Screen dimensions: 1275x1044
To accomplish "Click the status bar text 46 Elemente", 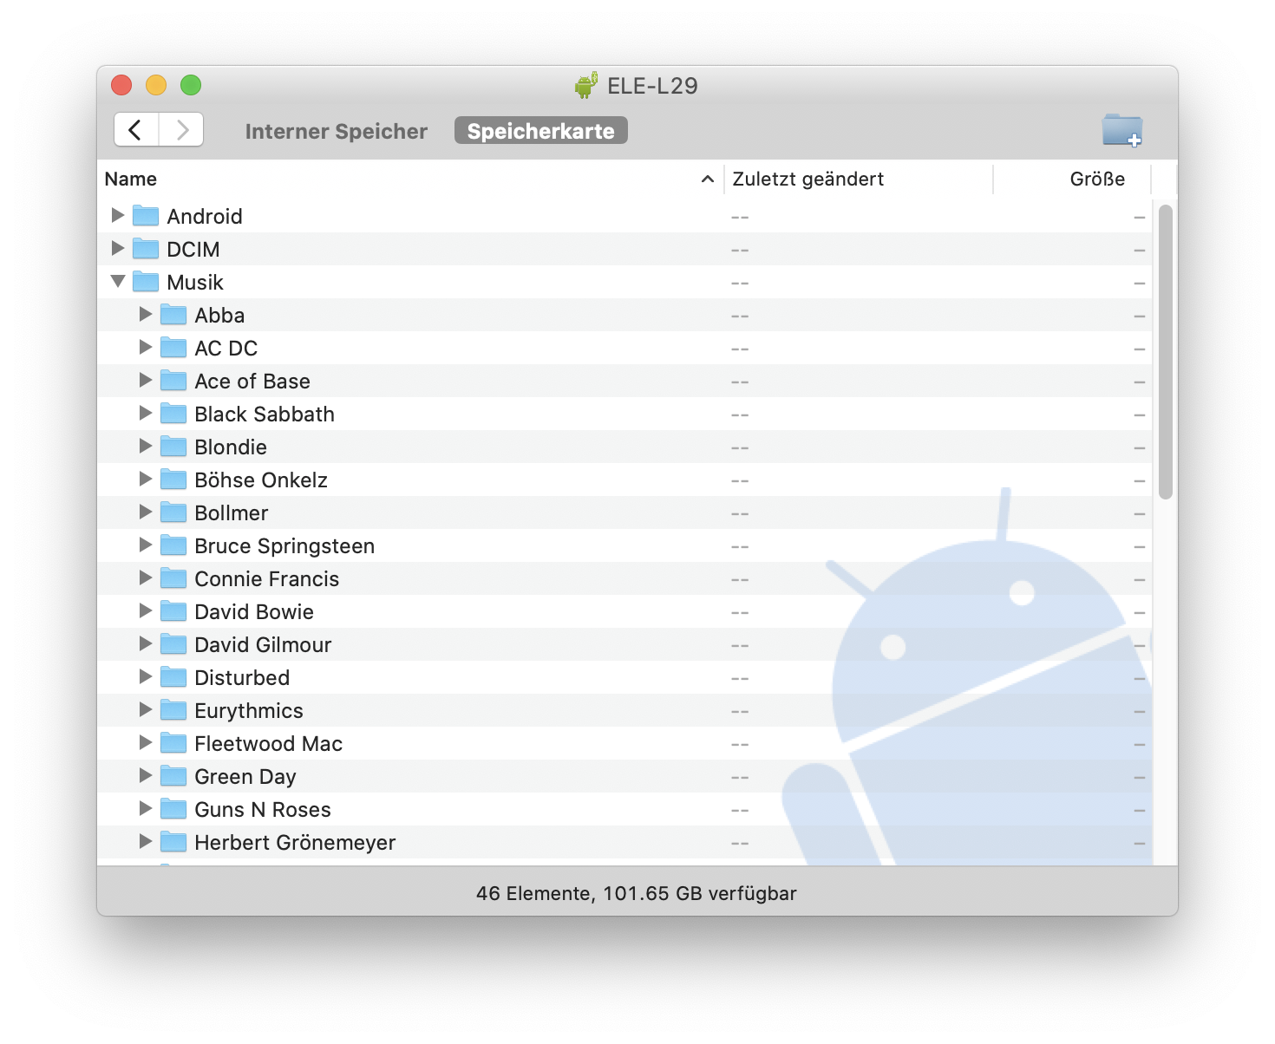I will coord(637,893).
